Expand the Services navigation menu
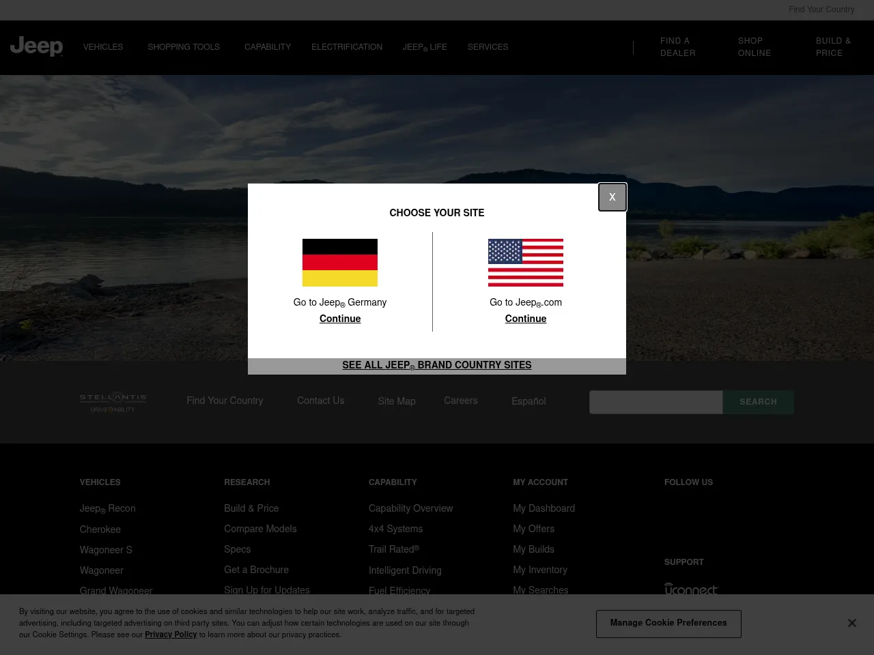Screen dimensions: 874x655 (488, 47)
